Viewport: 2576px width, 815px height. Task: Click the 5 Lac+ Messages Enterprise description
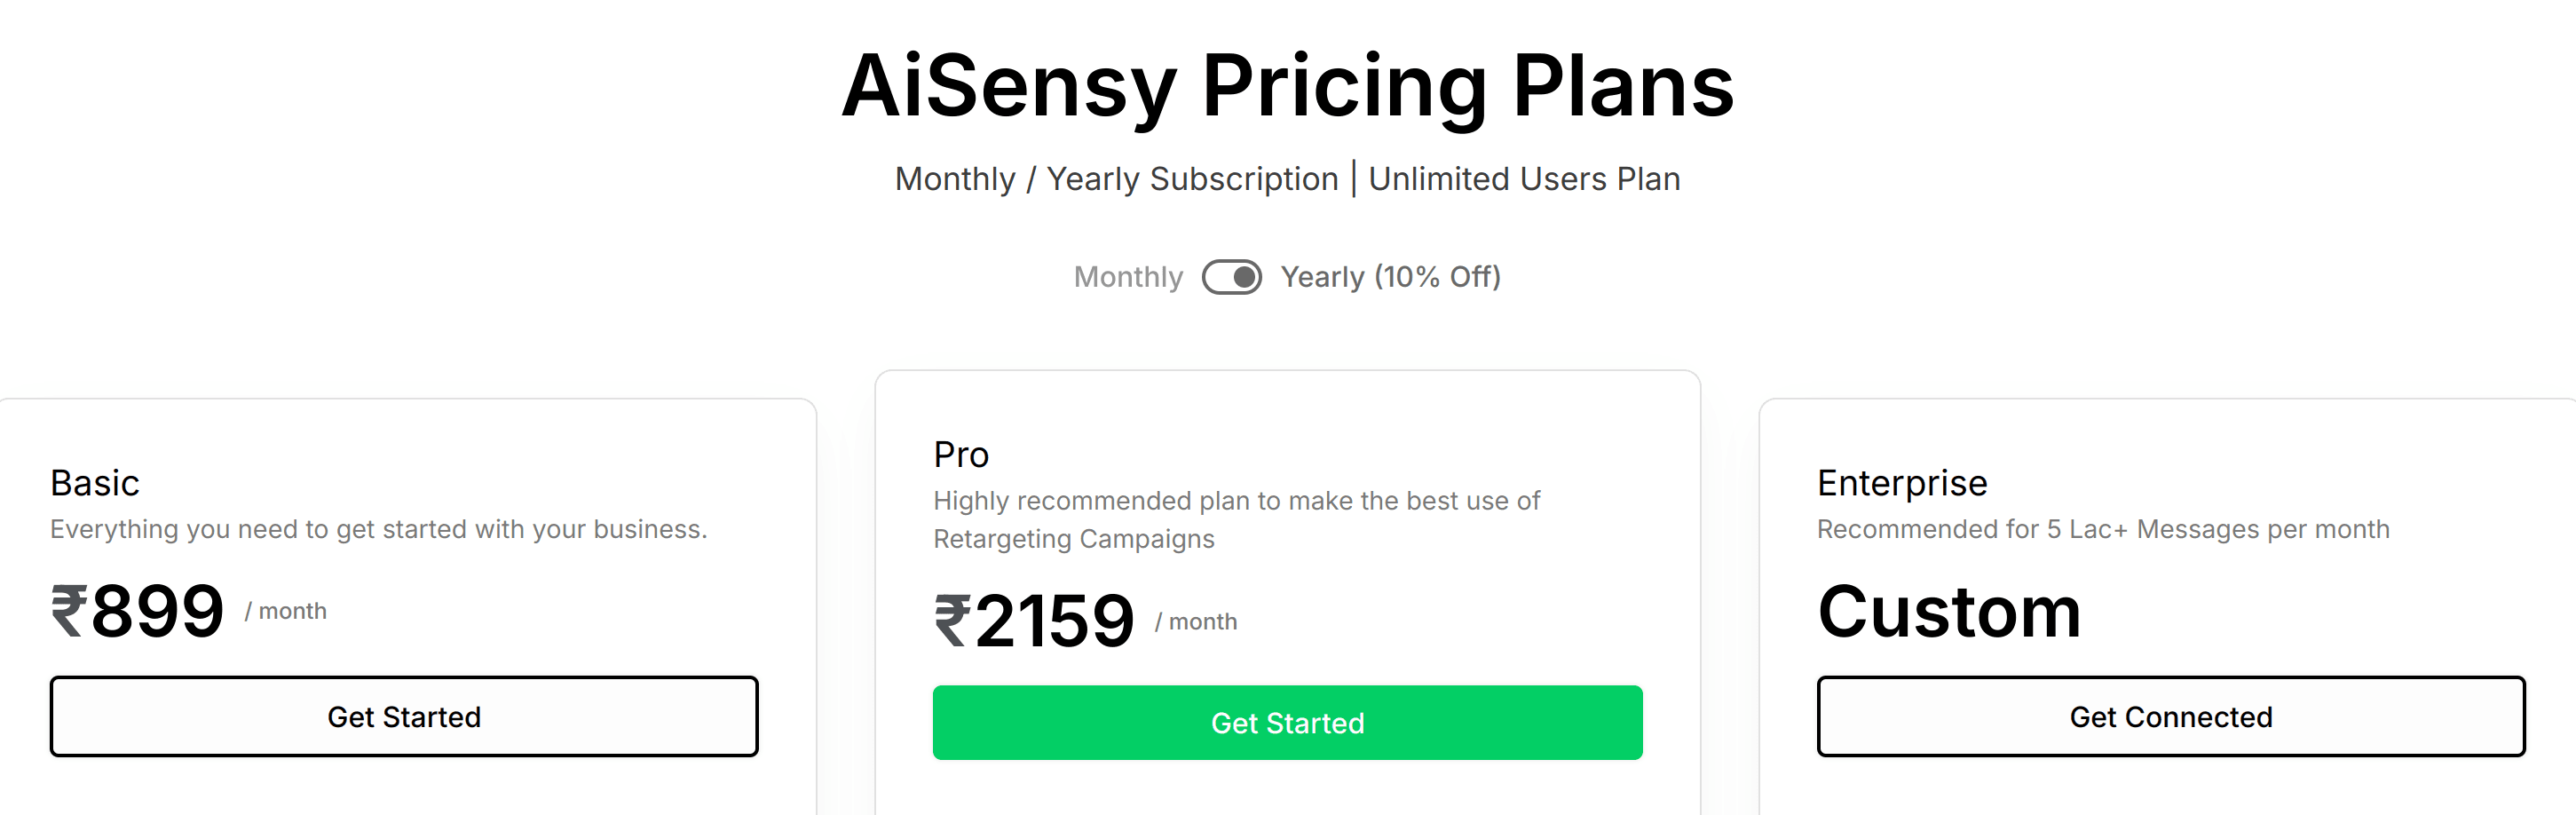click(2102, 529)
